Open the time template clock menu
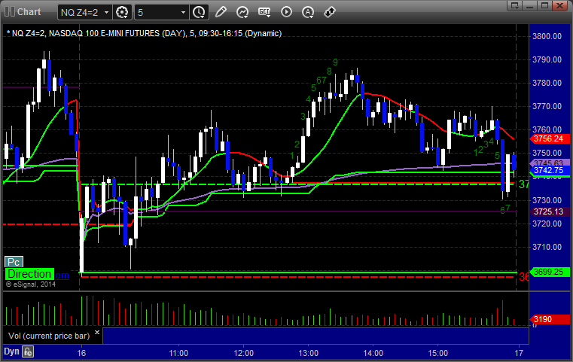The width and height of the screenshot is (573, 362). pyautogui.click(x=199, y=13)
